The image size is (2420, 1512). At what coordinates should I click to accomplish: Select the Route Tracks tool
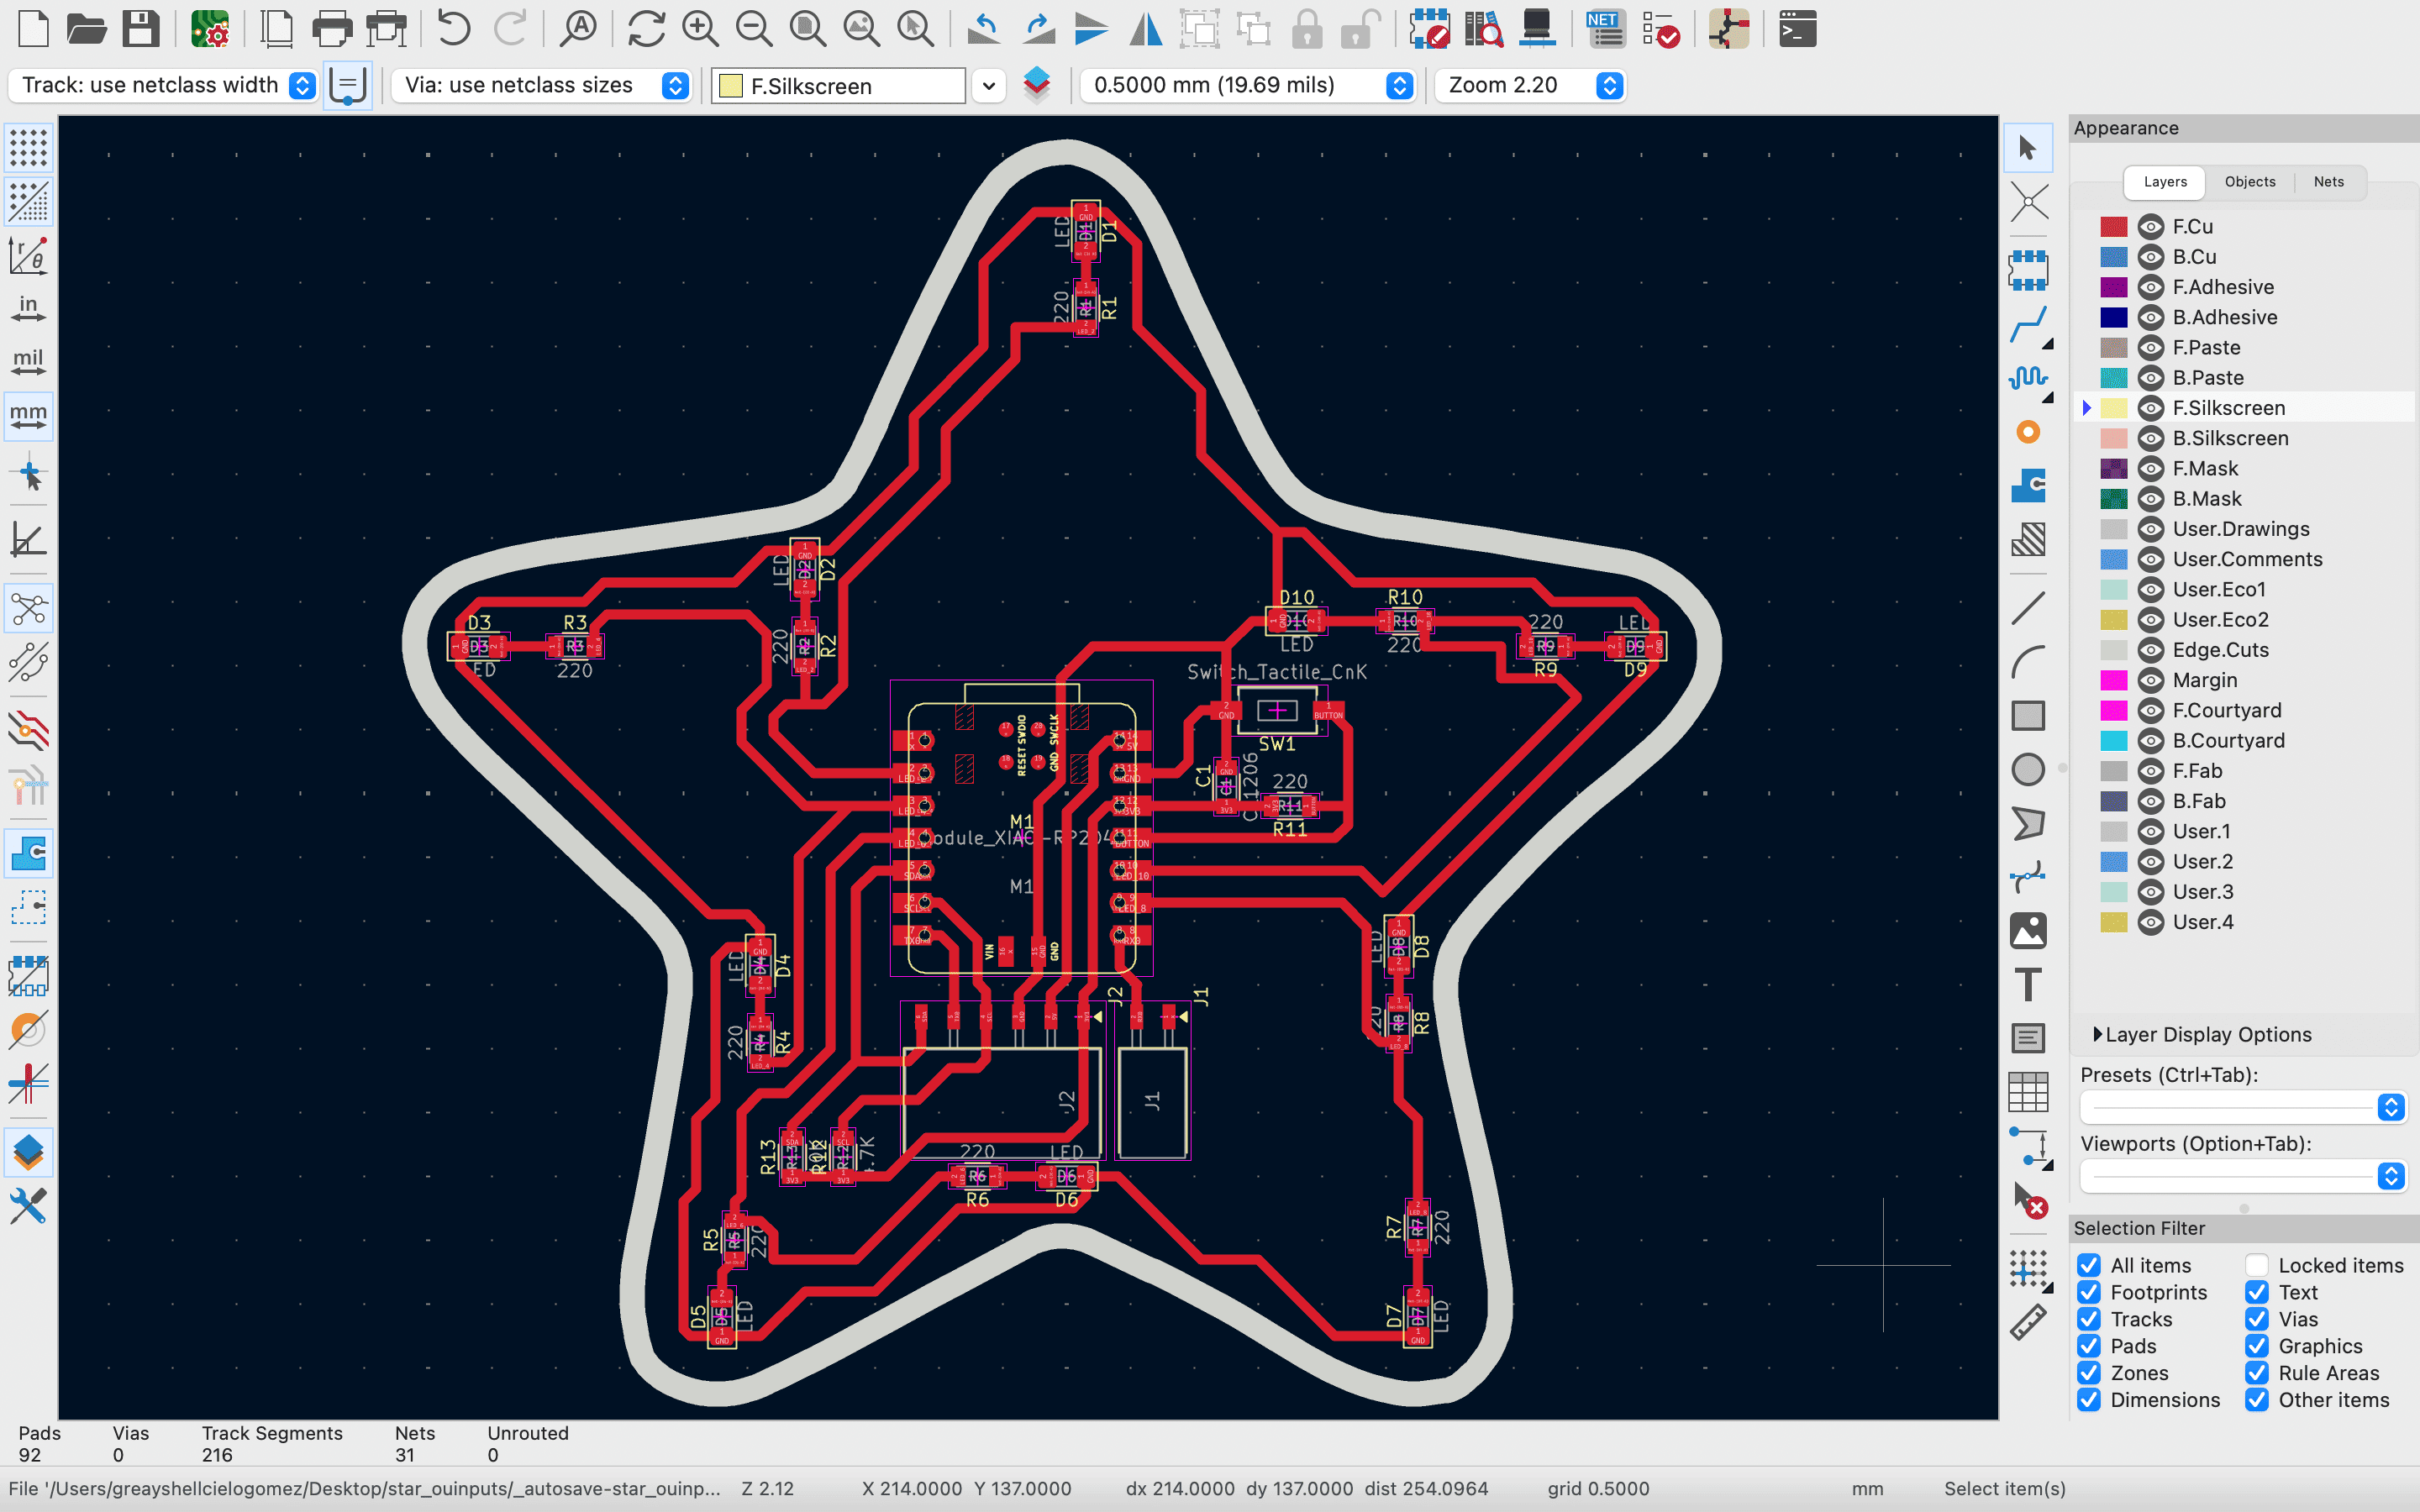coord(2028,325)
